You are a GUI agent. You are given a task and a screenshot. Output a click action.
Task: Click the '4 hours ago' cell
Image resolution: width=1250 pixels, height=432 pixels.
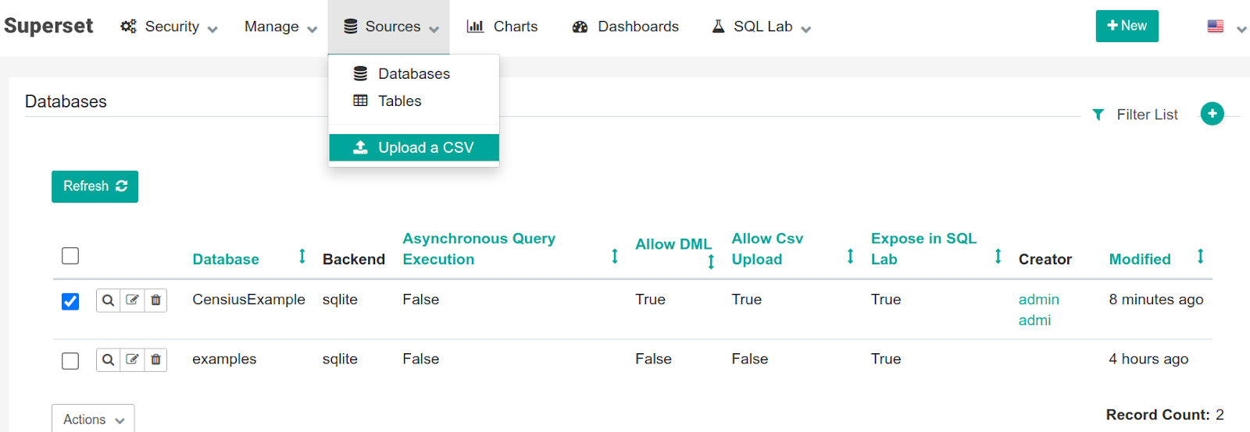pos(1148,359)
